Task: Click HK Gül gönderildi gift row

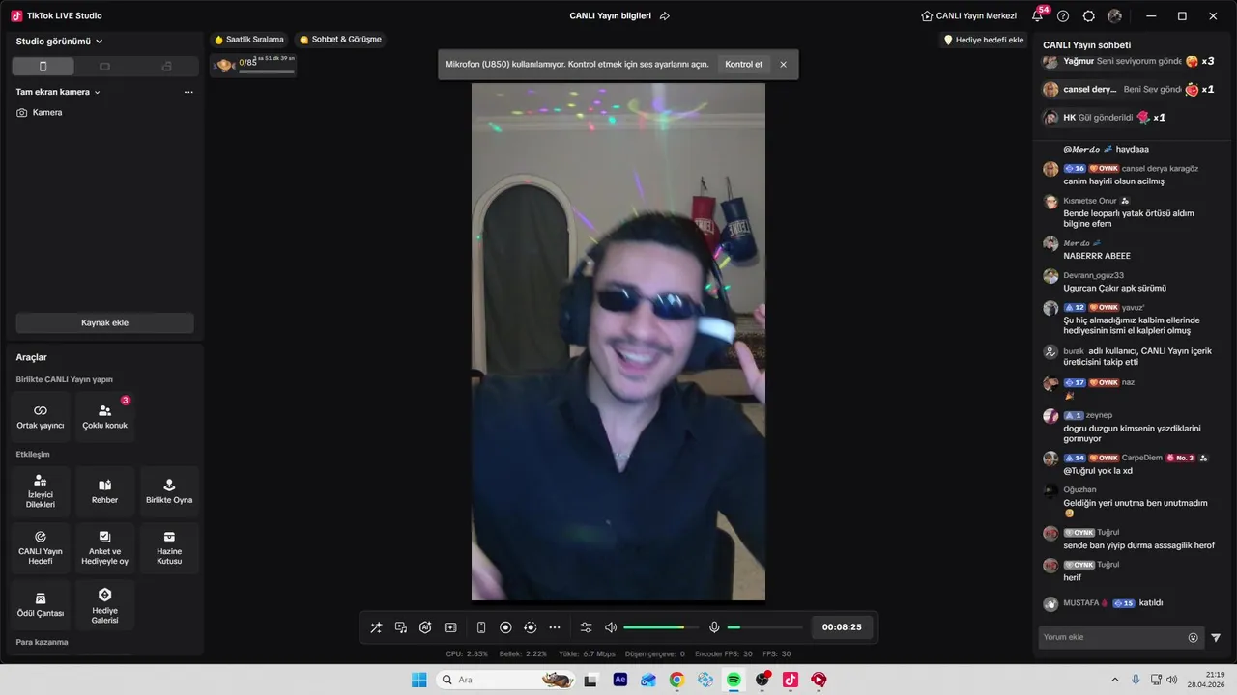Action: click(x=1107, y=118)
